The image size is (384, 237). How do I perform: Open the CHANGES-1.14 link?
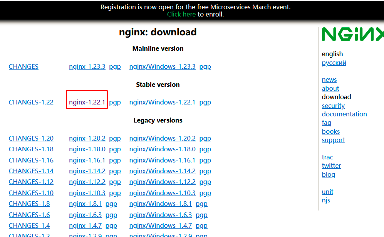[31, 171]
